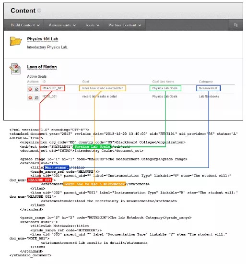Click the closing standard_document tag
This screenshot has width=247, height=264.
click(x=30, y=255)
